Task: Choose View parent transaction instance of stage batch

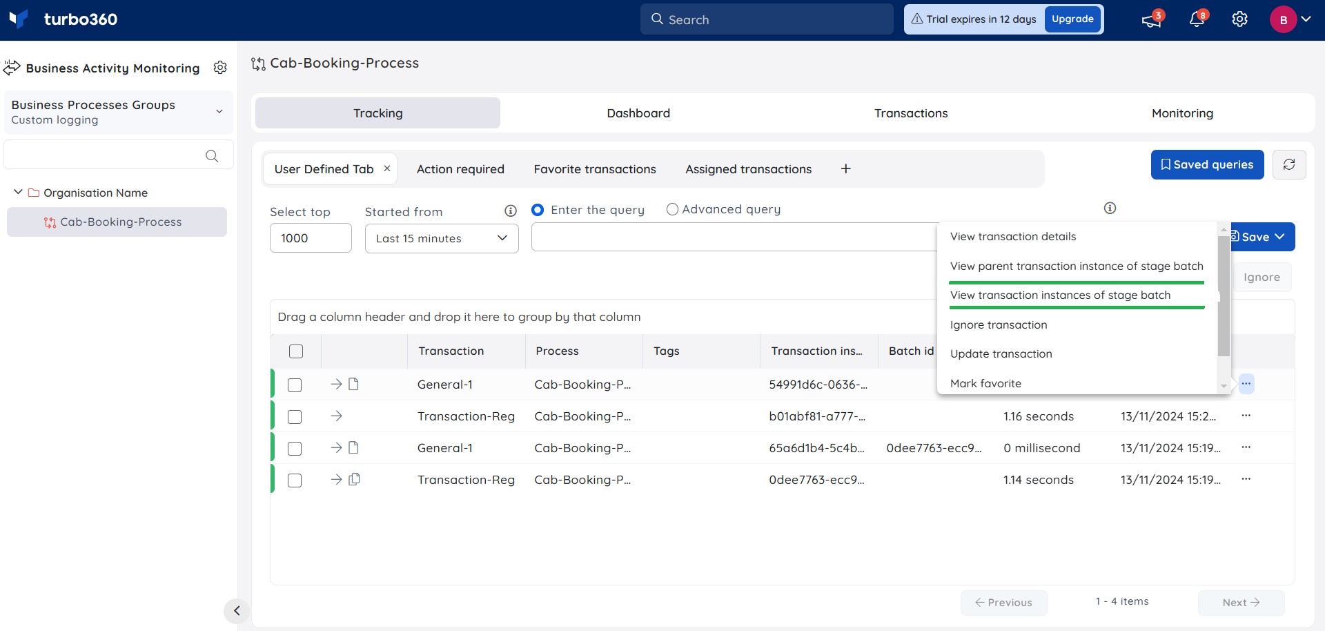Action: 1077,266
